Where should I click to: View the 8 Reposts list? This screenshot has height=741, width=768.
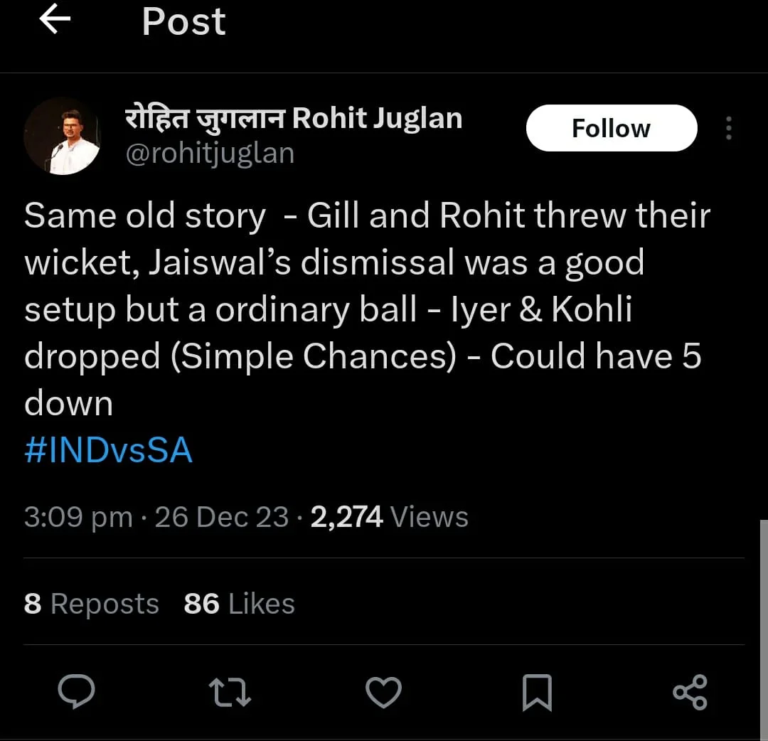coord(92,604)
